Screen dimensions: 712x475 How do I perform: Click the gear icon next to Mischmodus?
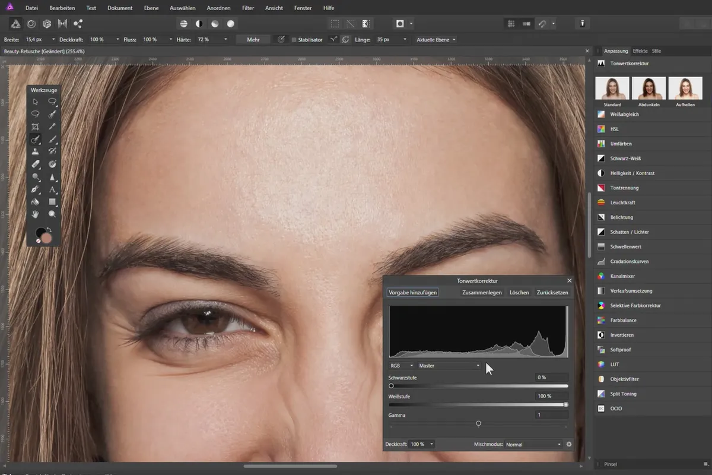pos(569,444)
